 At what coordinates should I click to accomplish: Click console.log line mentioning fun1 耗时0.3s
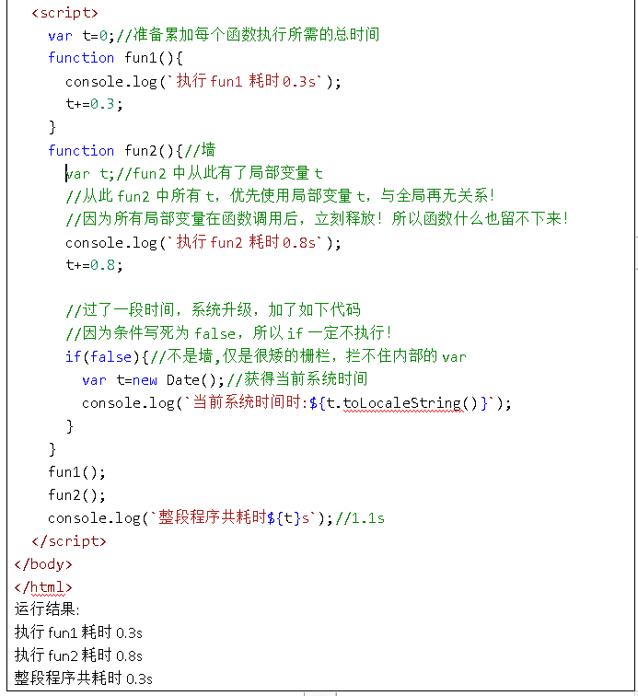(203, 81)
